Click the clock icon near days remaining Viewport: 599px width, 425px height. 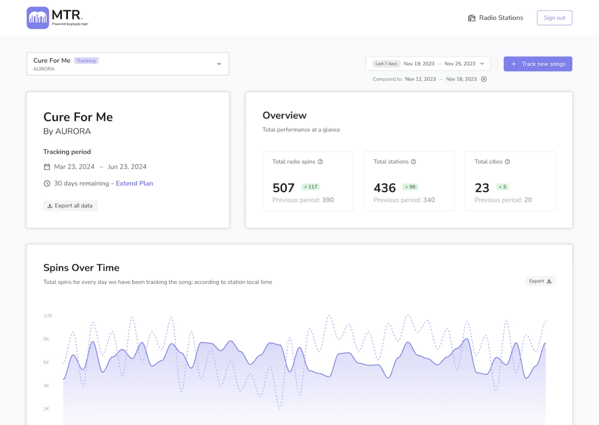pos(47,184)
